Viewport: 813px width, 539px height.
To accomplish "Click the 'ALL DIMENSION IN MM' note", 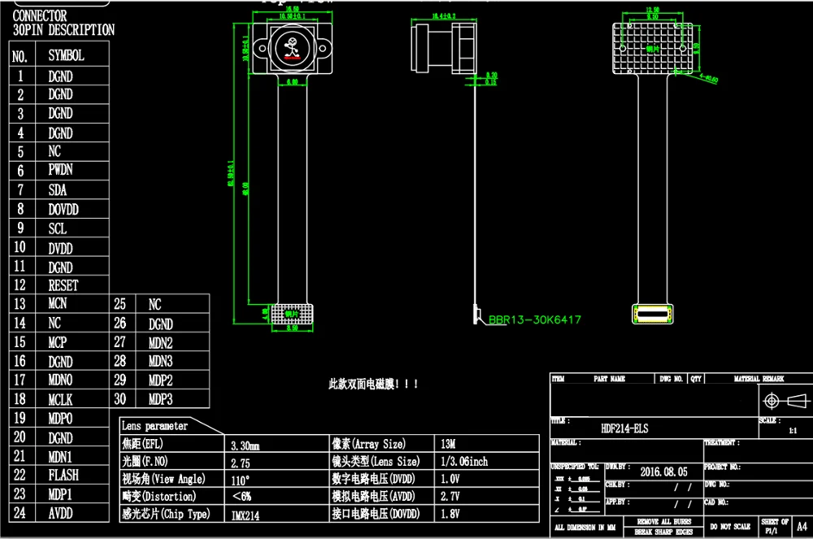I will tap(585, 528).
